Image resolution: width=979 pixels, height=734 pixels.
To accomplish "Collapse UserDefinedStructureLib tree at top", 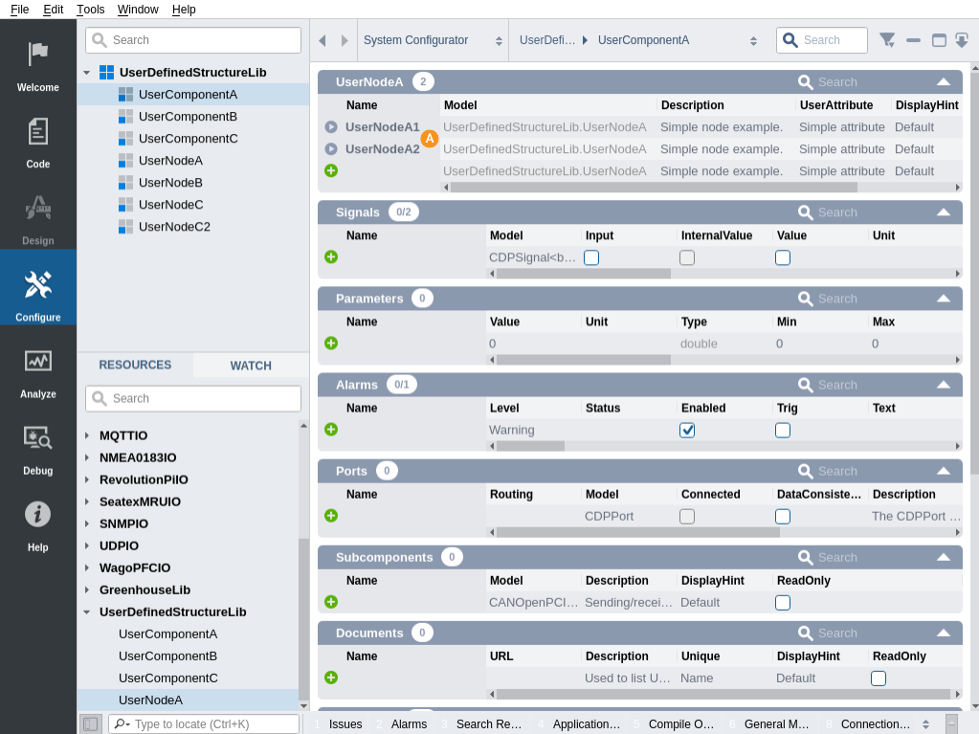I will [x=87, y=73].
